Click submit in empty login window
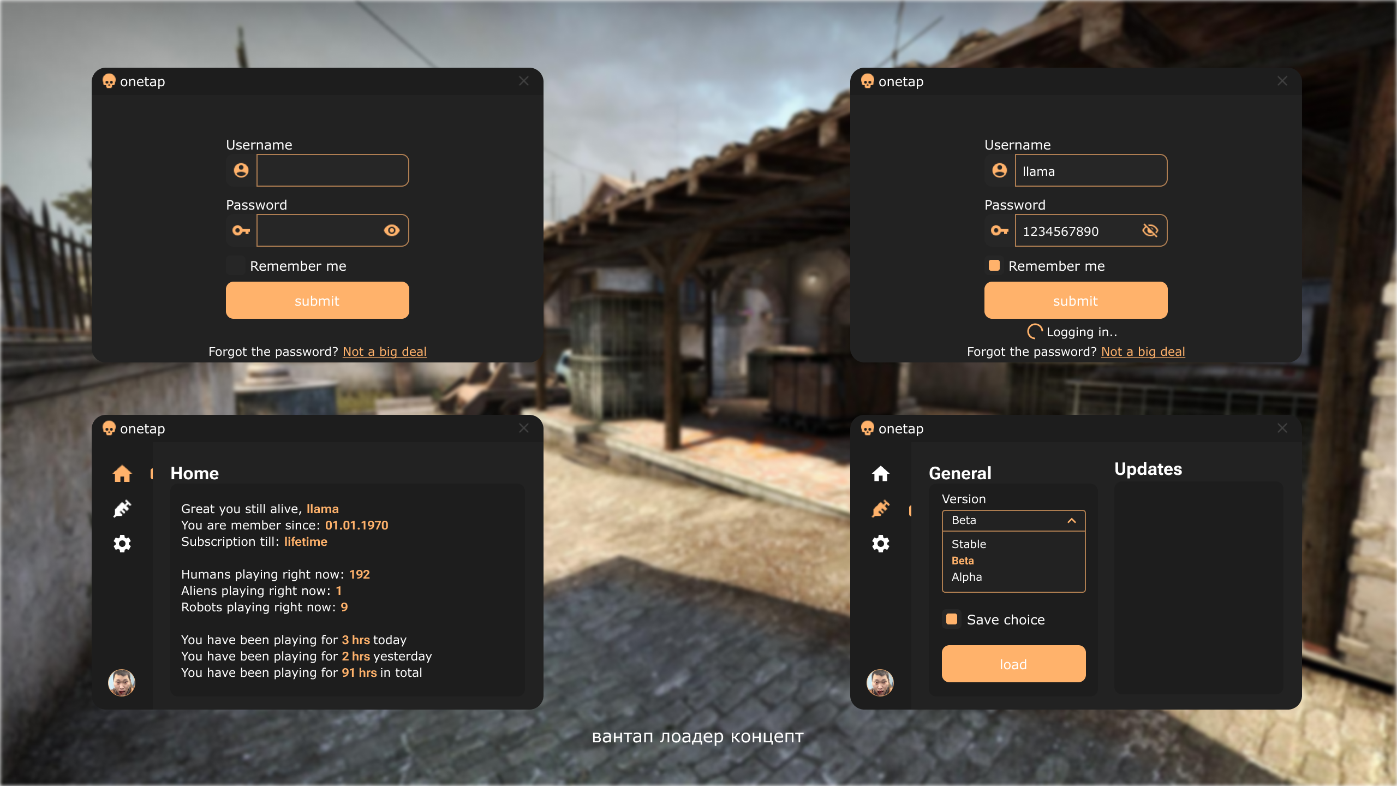This screenshot has height=786, width=1397. click(318, 300)
